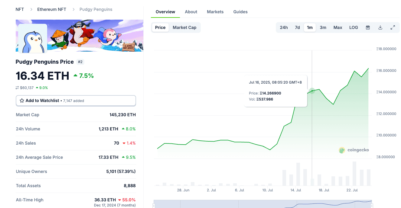The width and height of the screenshot is (401, 208).
Task: Click the ETH to USD swap arrows icon
Action: click(17, 88)
